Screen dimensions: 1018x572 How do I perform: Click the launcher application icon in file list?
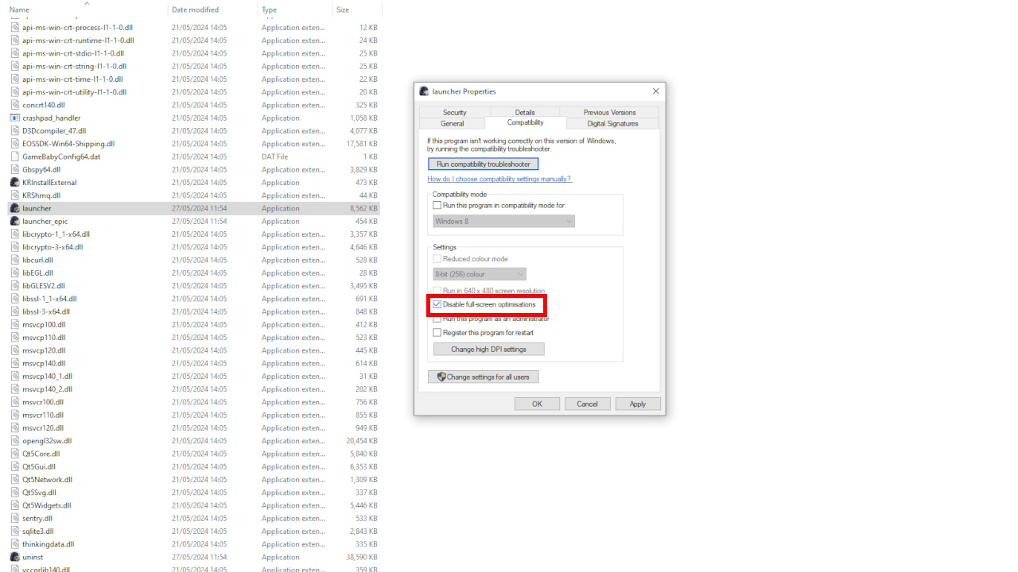click(x=14, y=208)
